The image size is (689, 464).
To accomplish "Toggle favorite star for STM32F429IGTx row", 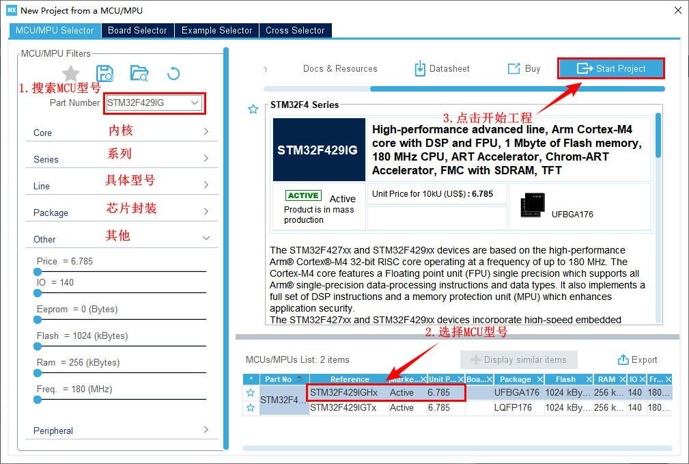I will (x=251, y=408).
